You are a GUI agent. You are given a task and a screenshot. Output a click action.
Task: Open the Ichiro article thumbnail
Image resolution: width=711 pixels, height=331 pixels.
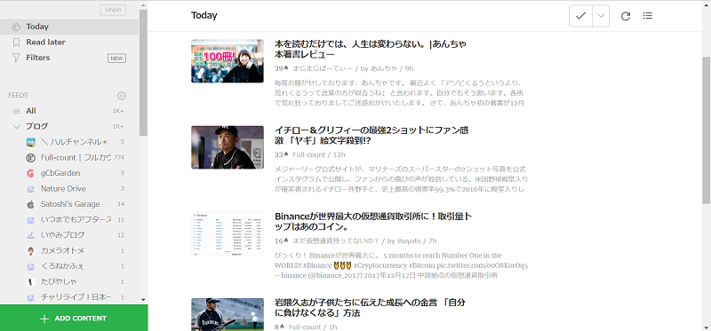(228, 147)
